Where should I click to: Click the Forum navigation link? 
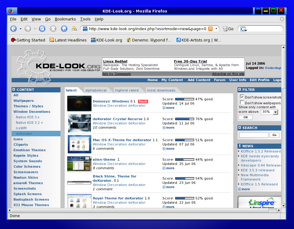(x=220, y=80)
